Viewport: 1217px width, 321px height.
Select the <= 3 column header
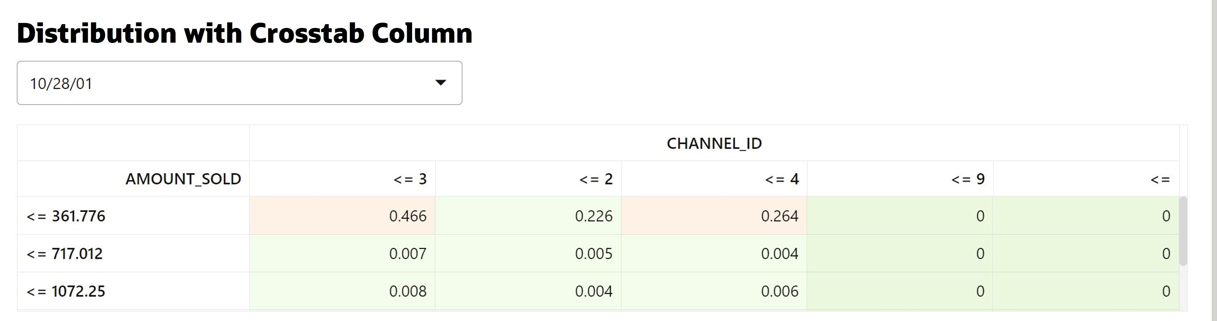410,179
